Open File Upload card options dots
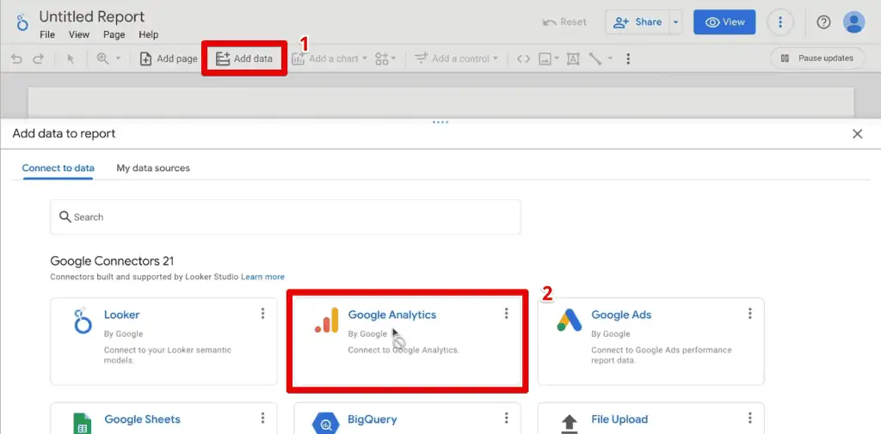This screenshot has width=881, height=434. tap(749, 418)
